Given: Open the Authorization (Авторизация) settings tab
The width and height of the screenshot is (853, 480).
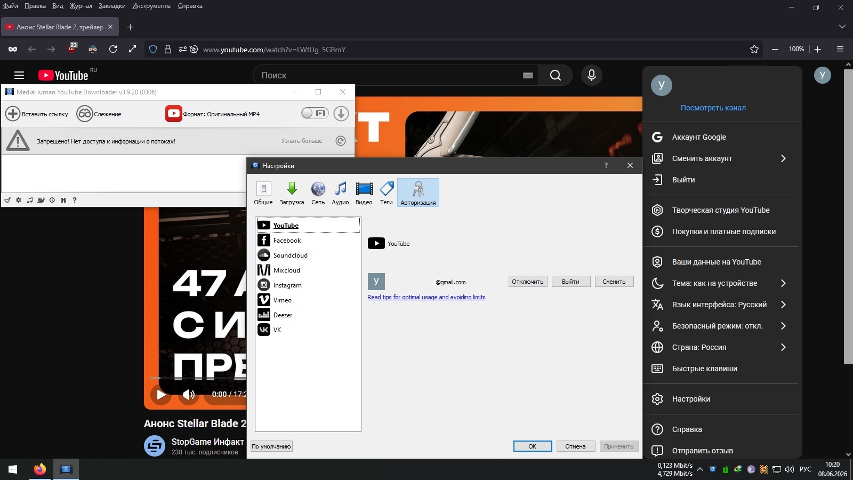Looking at the screenshot, I should coord(419,193).
